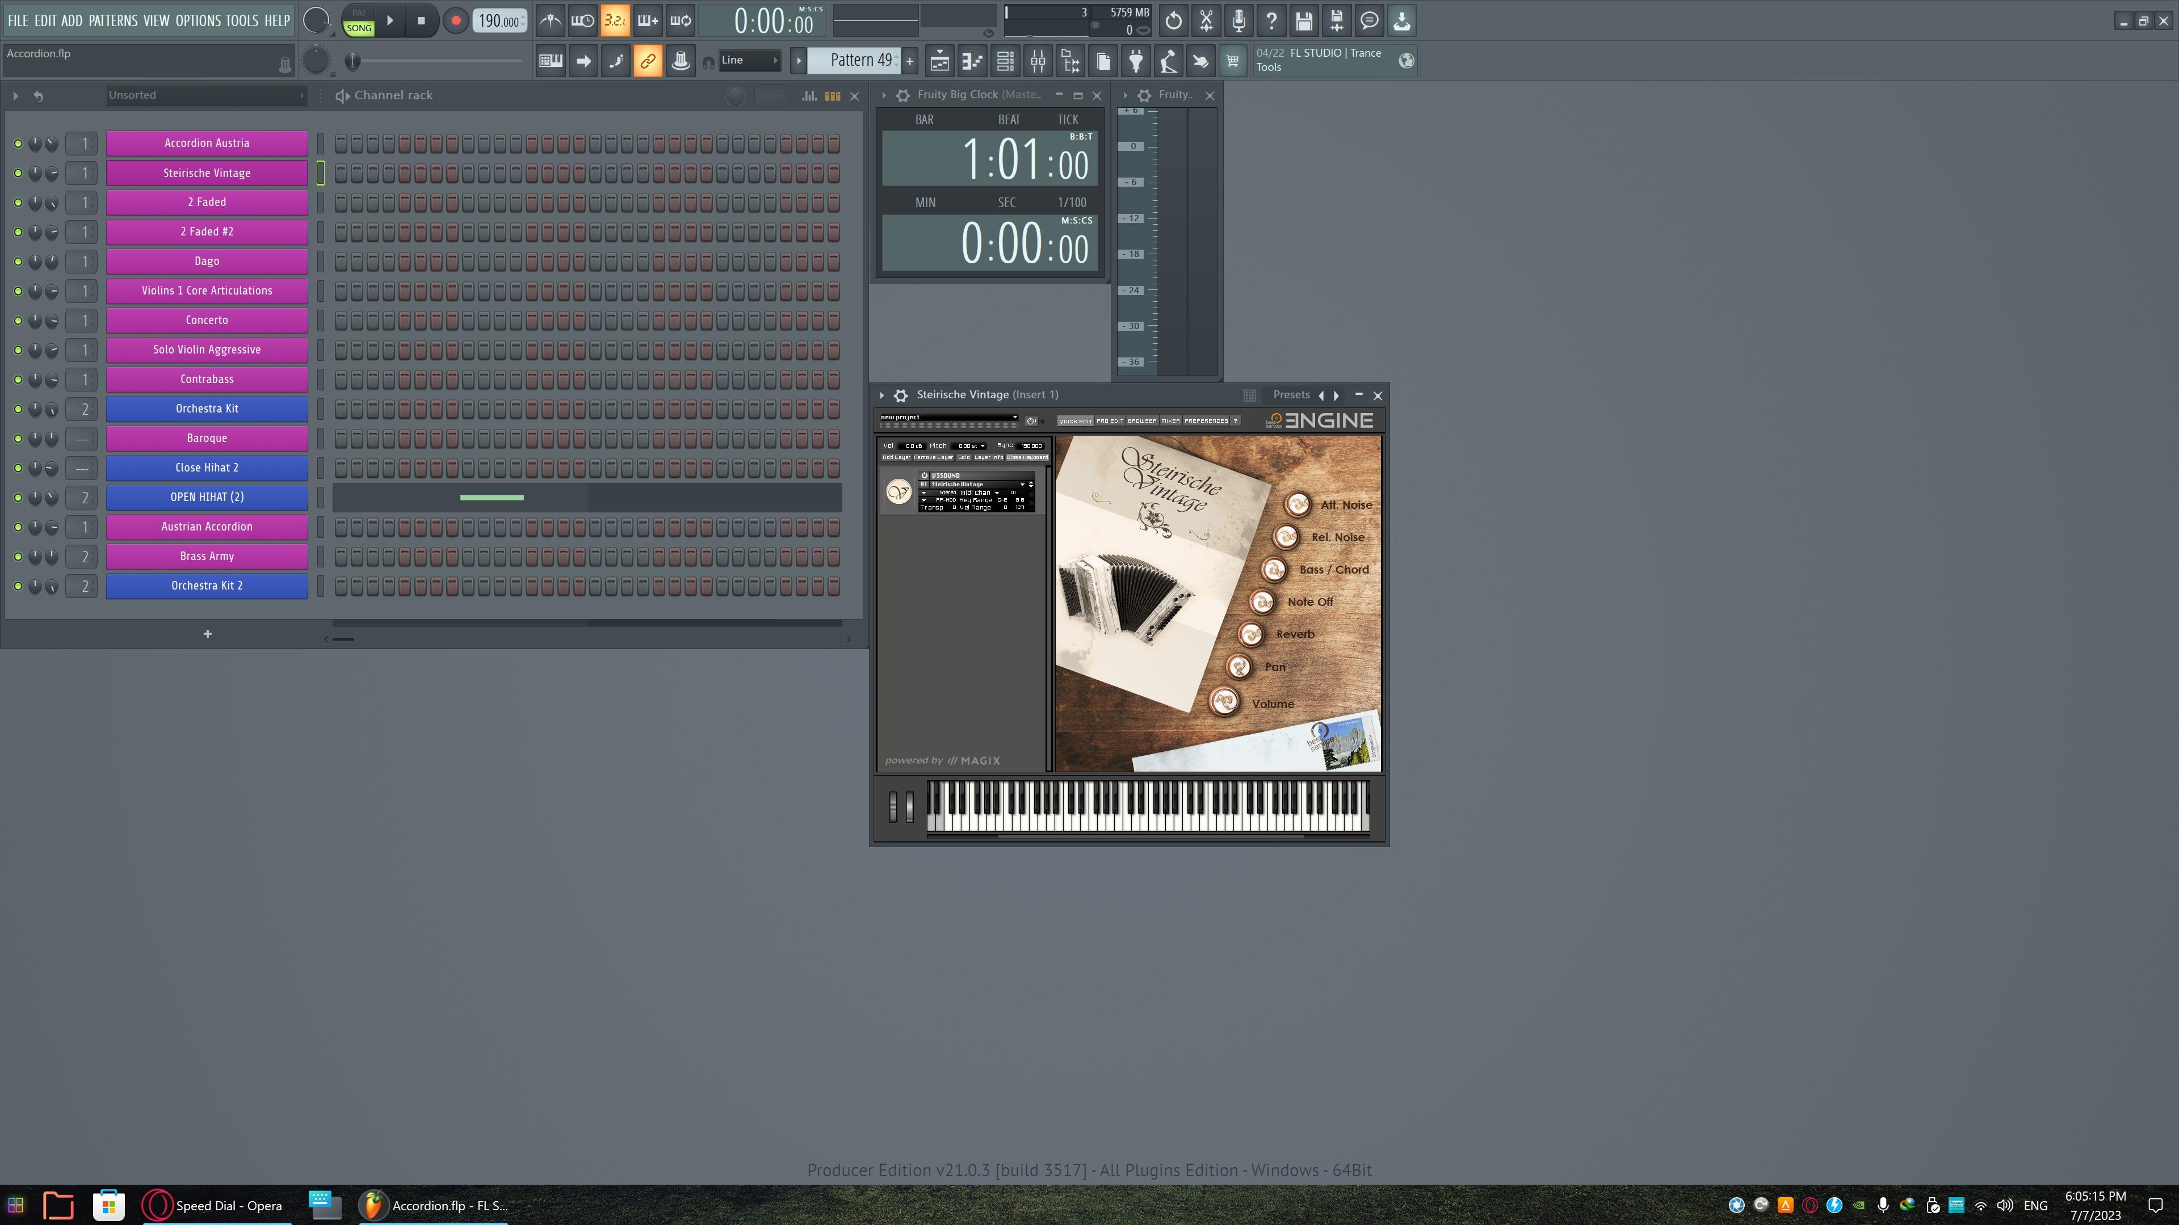Open the FILE menu

point(18,20)
